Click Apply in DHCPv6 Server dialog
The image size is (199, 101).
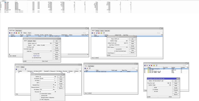(132, 43)
